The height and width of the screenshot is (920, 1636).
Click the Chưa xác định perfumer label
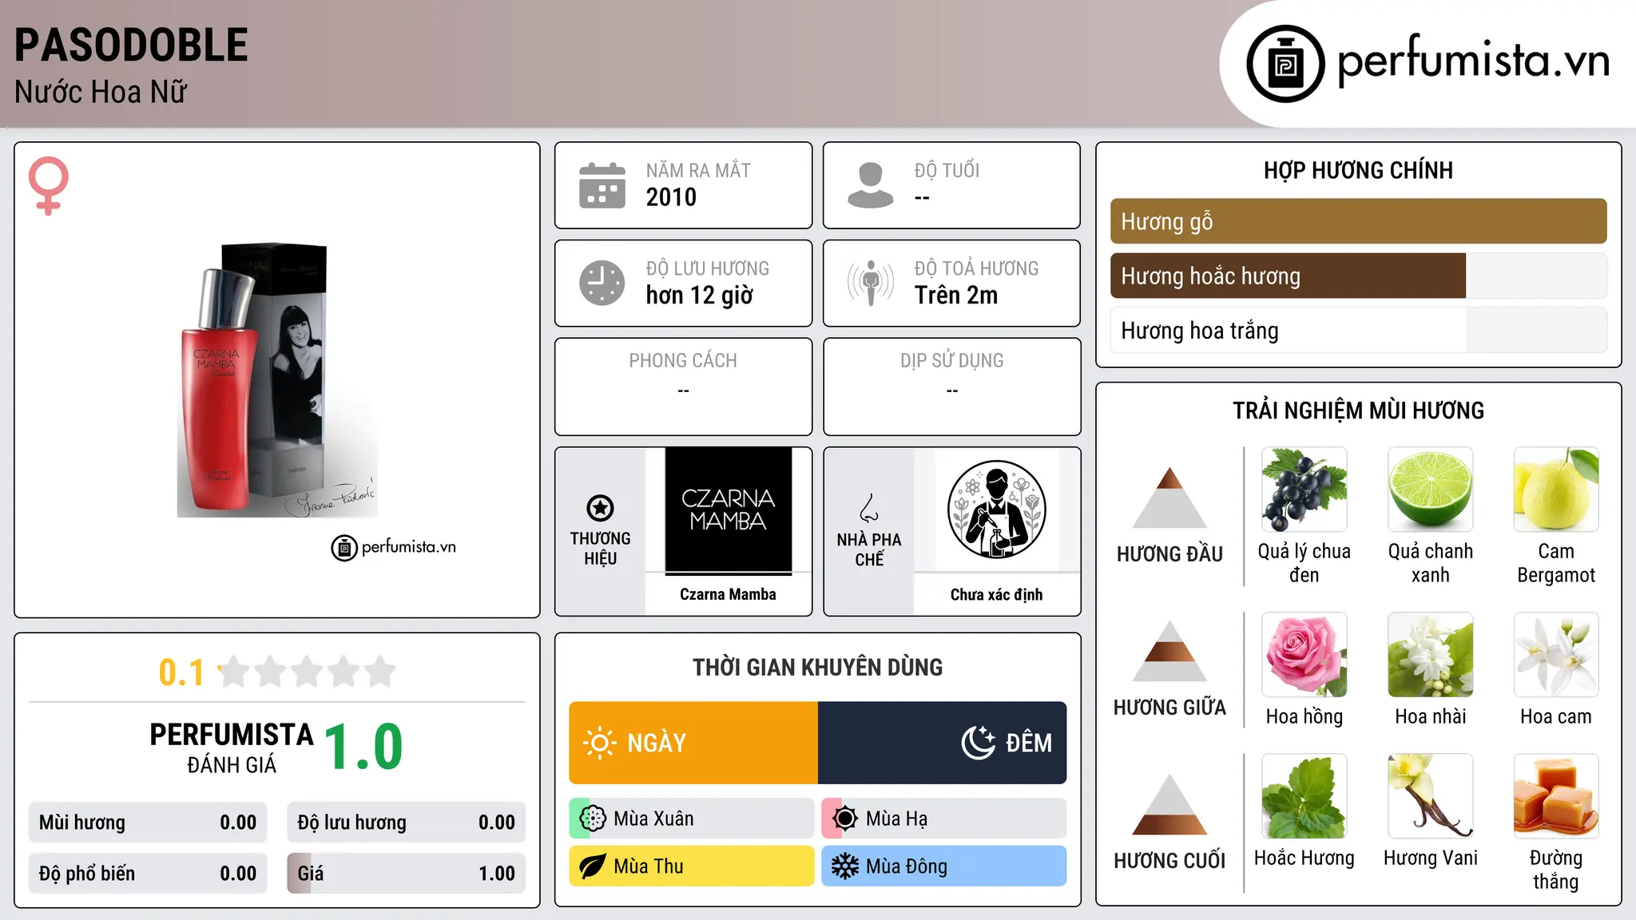[x=996, y=594]
